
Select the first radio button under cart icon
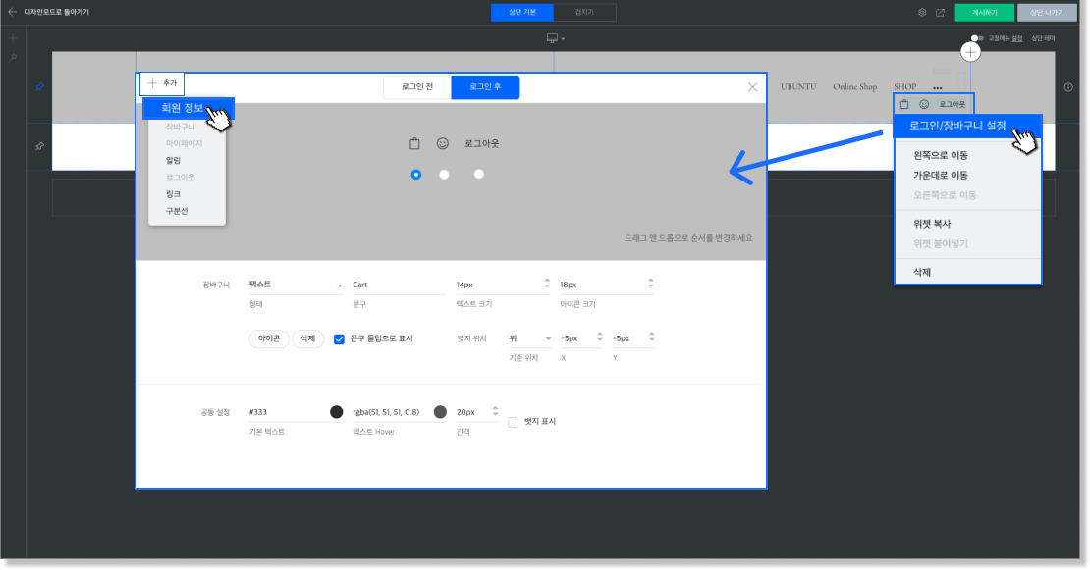pyautogui.click(x=415, y=175)
